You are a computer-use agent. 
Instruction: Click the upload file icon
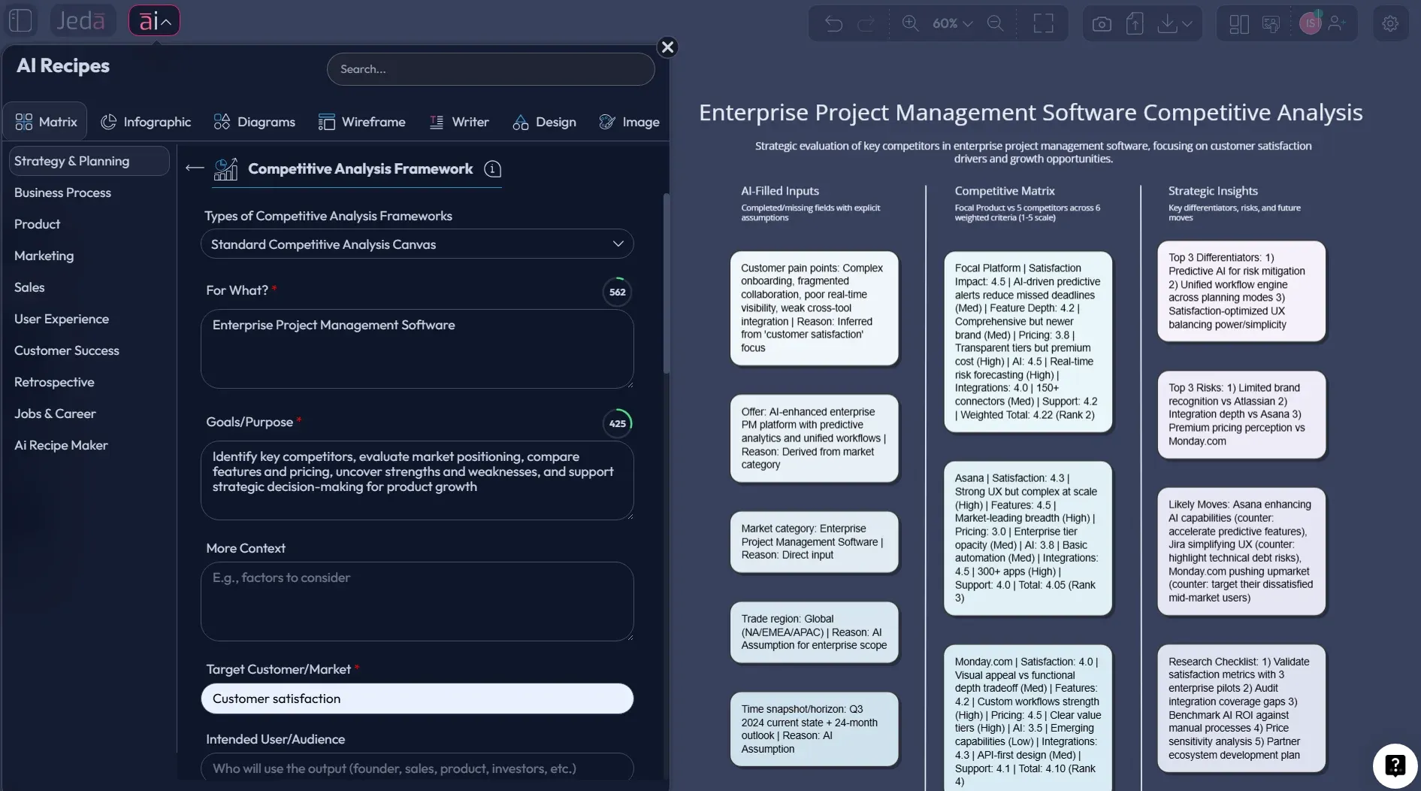(x=1135, y=24)
